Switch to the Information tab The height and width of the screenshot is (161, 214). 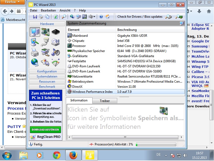pyautogui.click(x=79, y=100)
